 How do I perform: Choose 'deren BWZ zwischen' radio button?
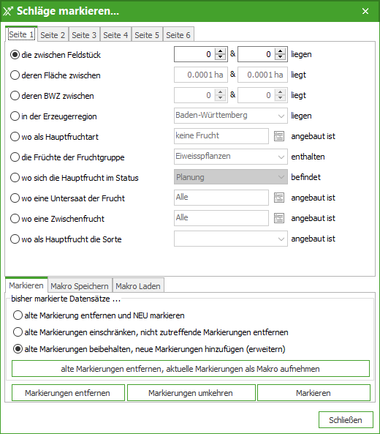(52, 95)
